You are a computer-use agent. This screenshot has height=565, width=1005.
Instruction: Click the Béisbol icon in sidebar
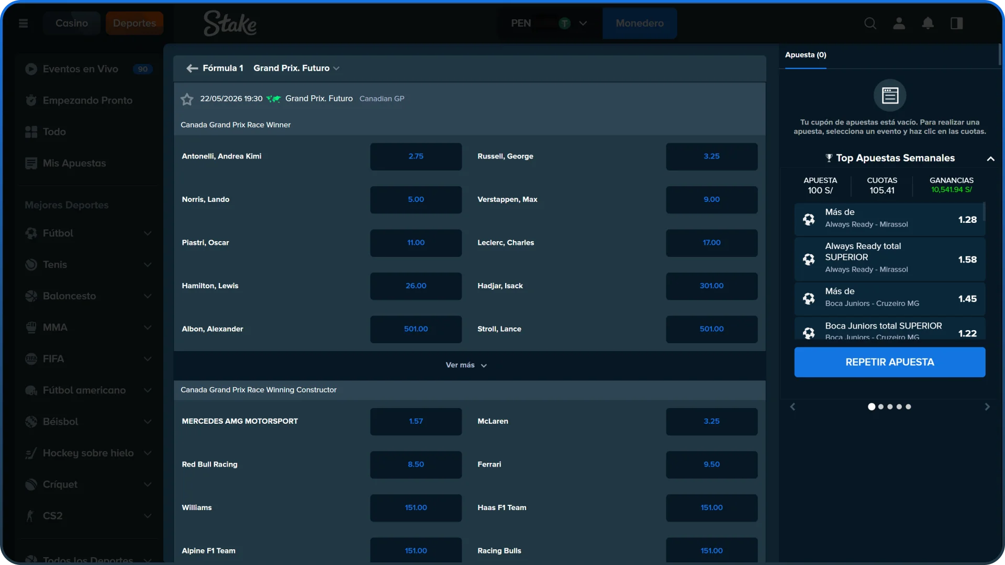pyautogui.click(x=31, y=422)
